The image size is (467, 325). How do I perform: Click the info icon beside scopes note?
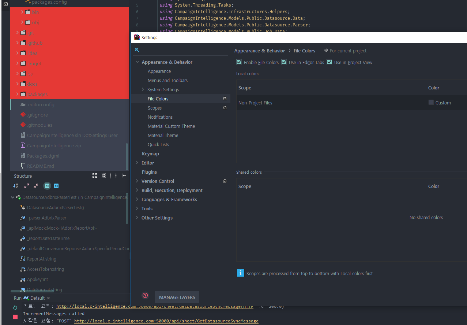coord(240,273)
